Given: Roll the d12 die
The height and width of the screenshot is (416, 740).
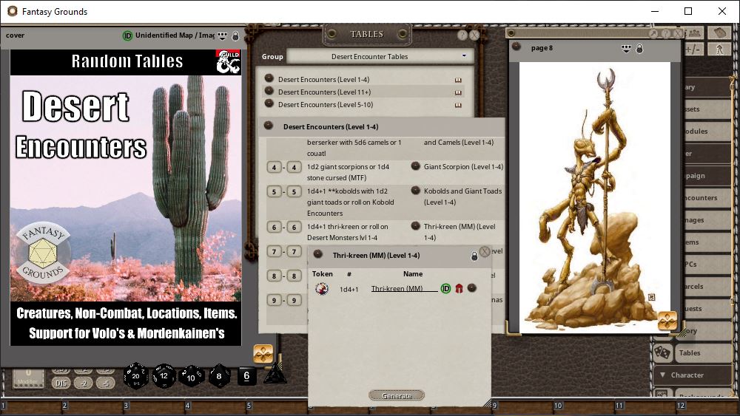Looking at the screenshot, I should coord(164,376).
